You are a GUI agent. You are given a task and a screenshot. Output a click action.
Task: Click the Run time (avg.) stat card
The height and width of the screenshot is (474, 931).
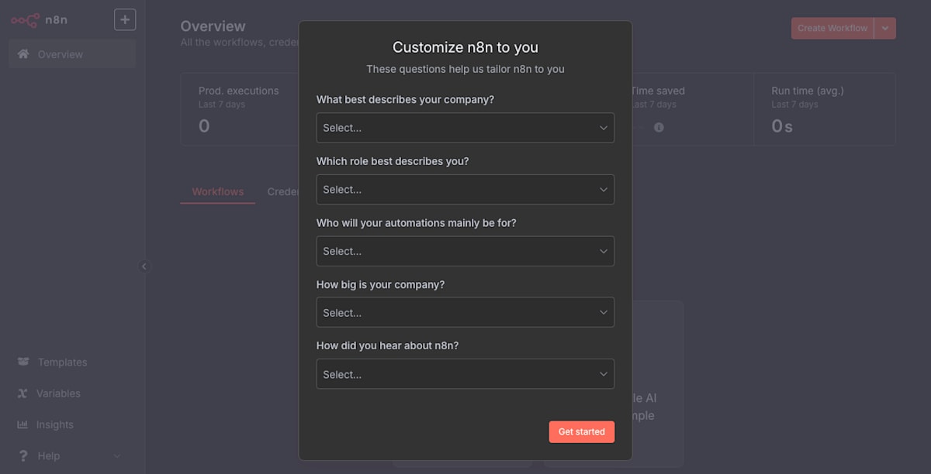point(824,109)
